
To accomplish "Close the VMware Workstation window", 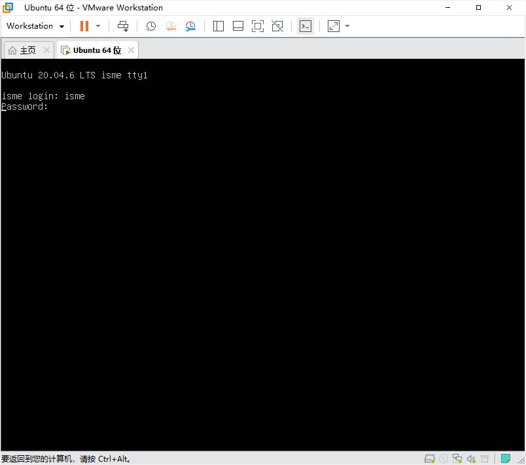I will [x=509, y=8].
